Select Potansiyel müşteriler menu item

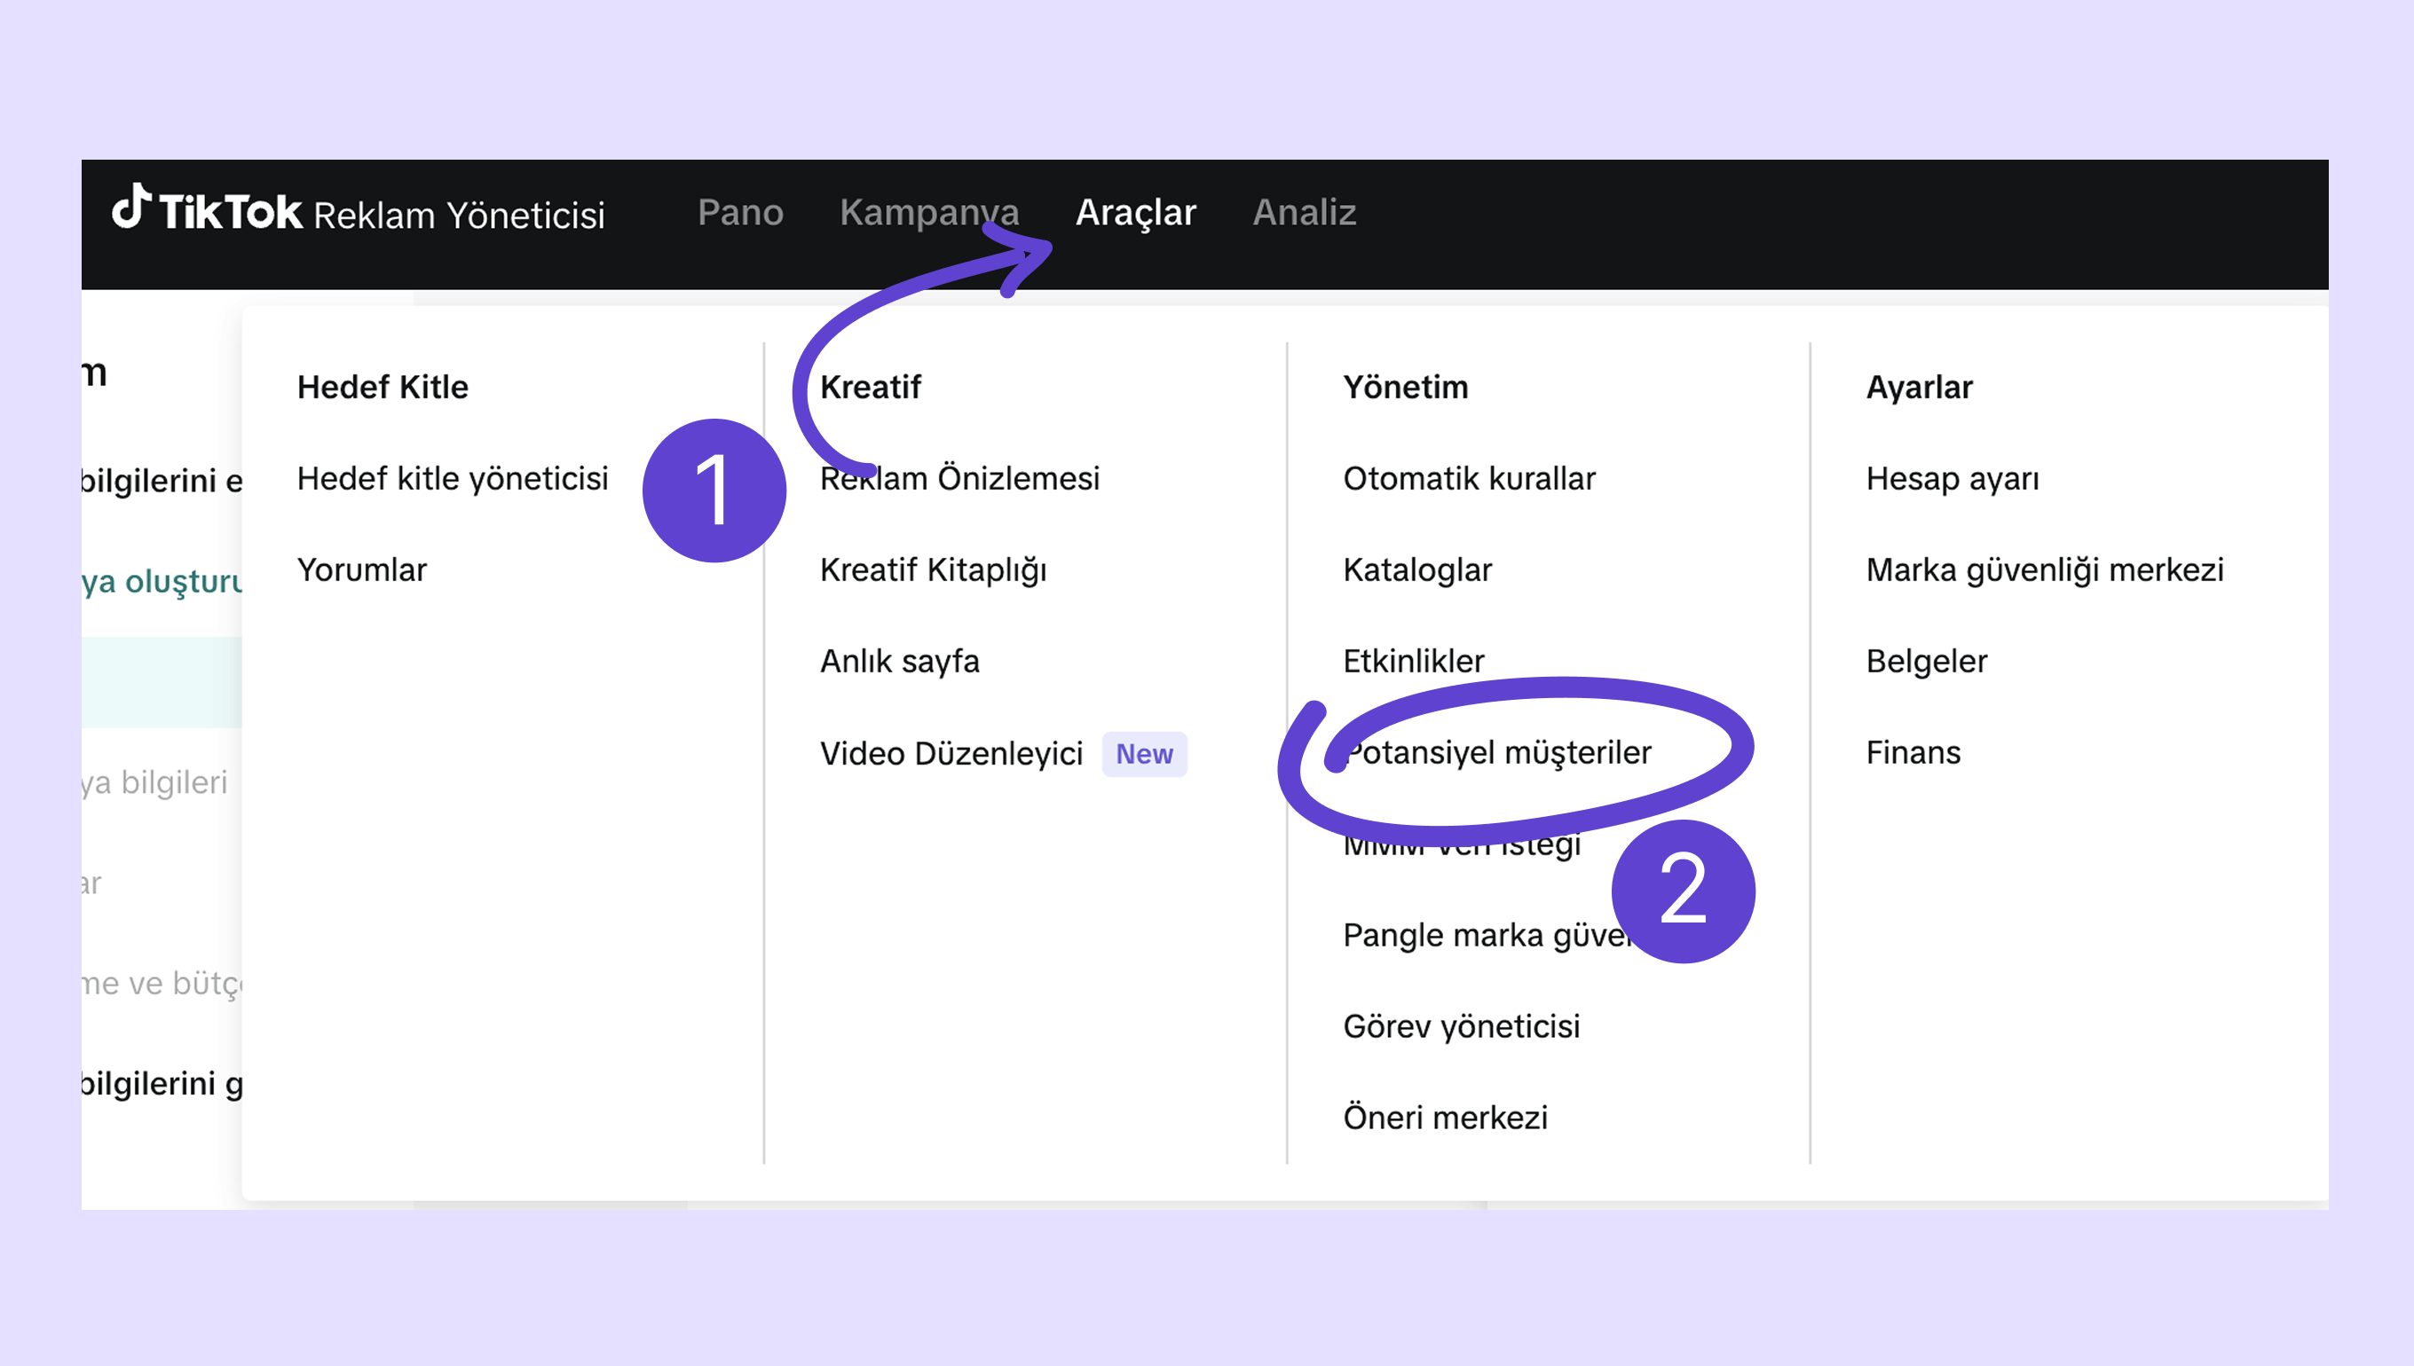pos(1498,752)
